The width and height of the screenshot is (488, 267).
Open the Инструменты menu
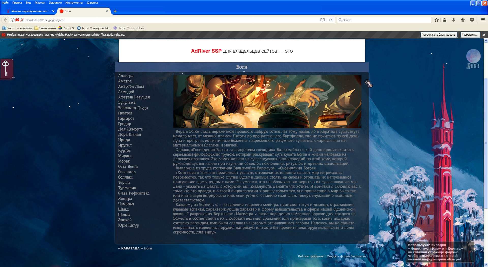74,3
